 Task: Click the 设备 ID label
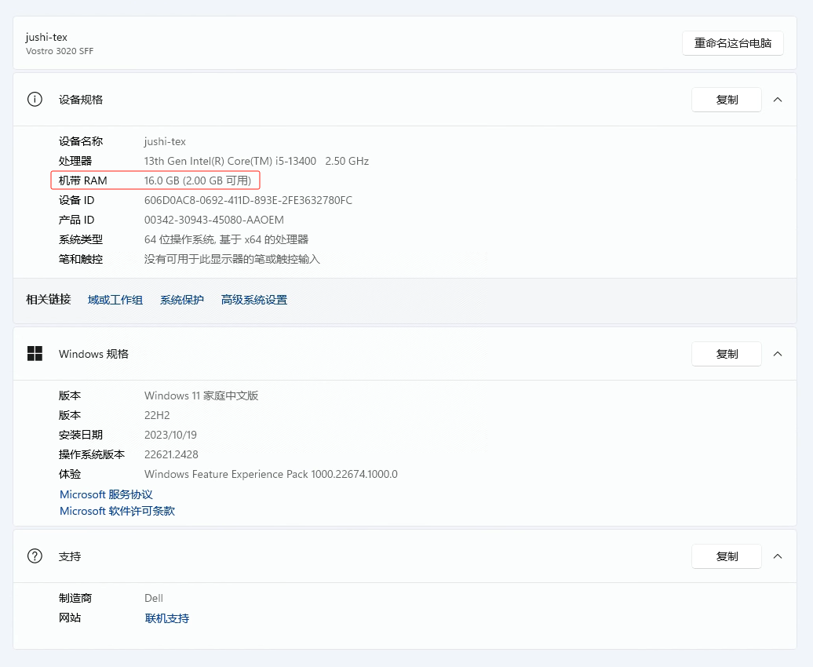click(77, 200)
